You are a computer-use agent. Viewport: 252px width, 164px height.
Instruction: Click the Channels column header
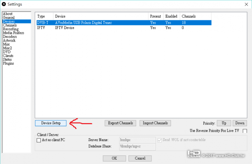coord(195,16)
